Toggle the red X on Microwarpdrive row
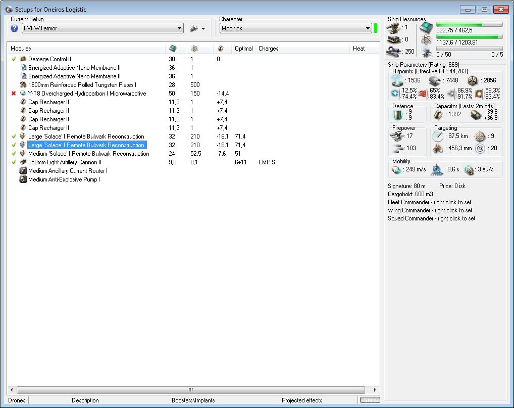The image size is (514, 408). tap(14, 93)
